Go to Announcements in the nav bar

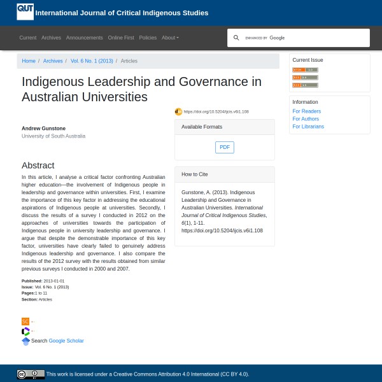[84, 38]
